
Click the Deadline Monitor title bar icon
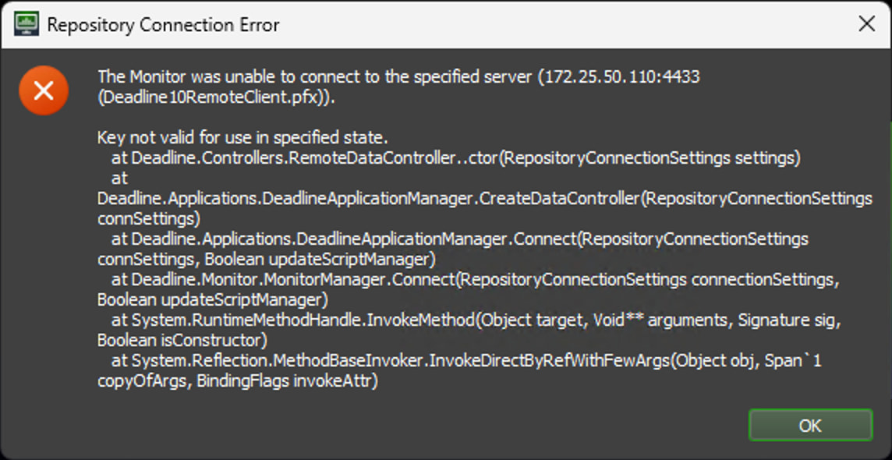pyautogui.click(x=27, y=24)
